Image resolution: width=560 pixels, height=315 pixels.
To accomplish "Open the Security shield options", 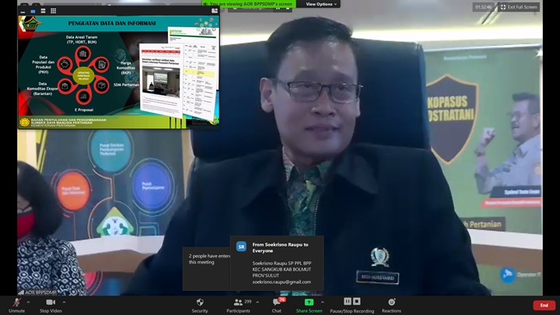I will coord(200,303).
